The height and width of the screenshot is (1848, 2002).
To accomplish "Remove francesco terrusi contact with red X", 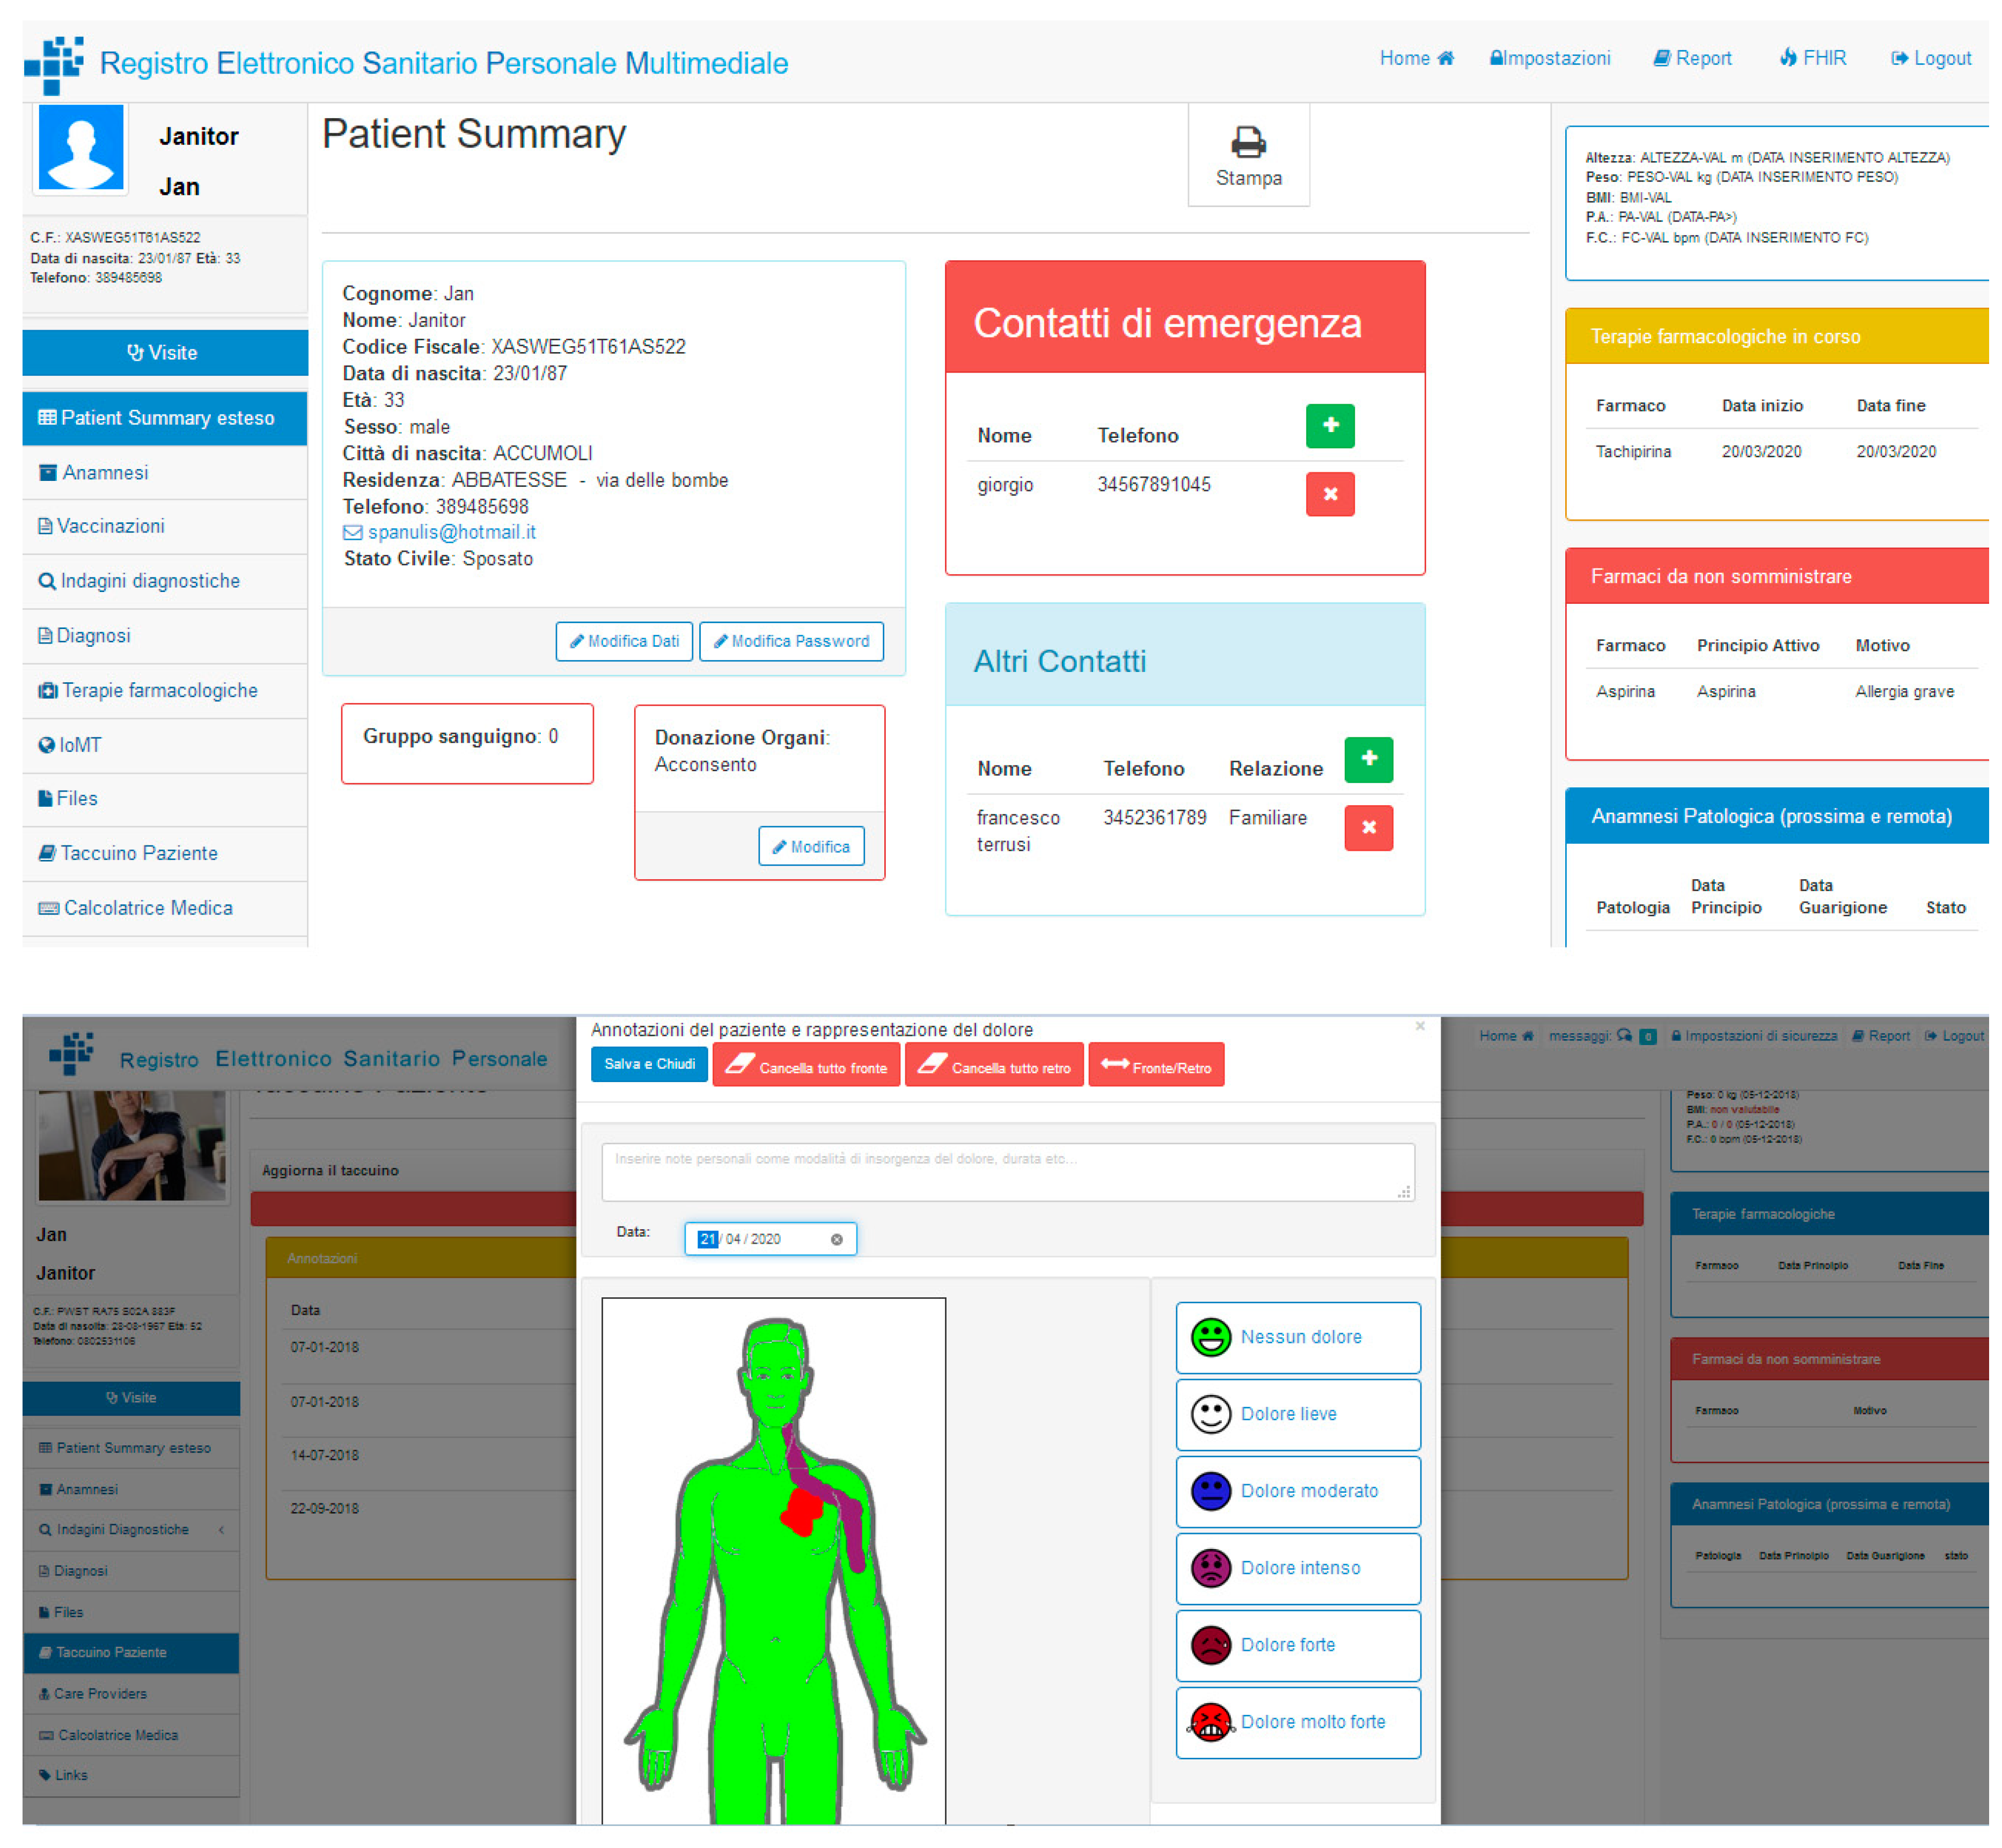I will [1368, 827].
